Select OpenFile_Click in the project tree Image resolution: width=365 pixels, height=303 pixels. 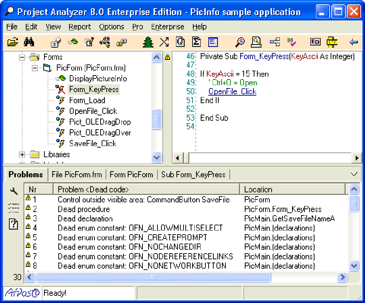(x=93, y=111)
